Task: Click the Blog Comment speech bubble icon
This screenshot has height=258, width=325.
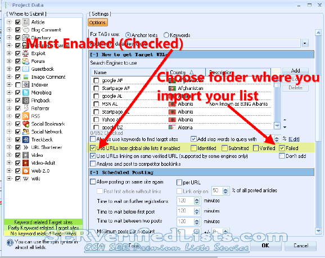Action: coord(25,30)
